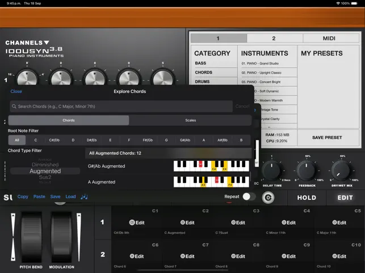Click Copy in the chord toolbar

coord(23,197)
